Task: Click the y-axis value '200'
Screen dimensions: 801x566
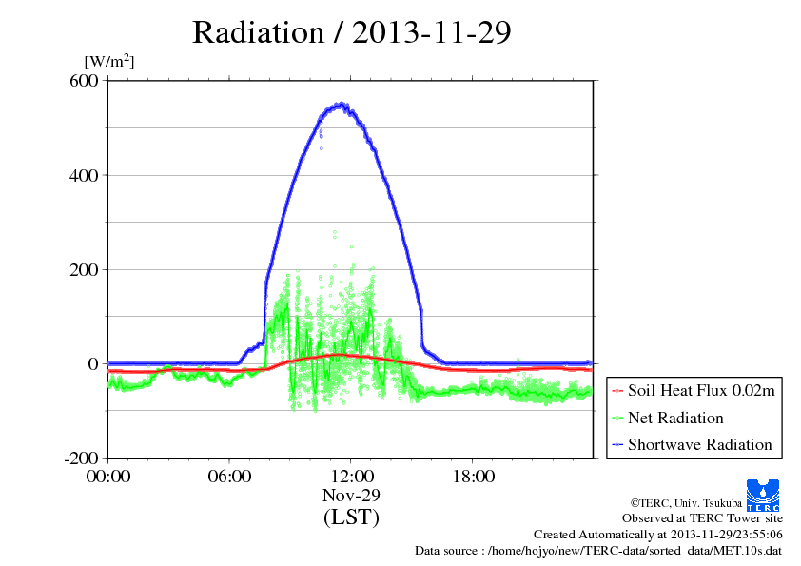Action: click(84, 270)
